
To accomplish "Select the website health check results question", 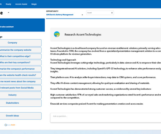I will click(x=21, y=75).
